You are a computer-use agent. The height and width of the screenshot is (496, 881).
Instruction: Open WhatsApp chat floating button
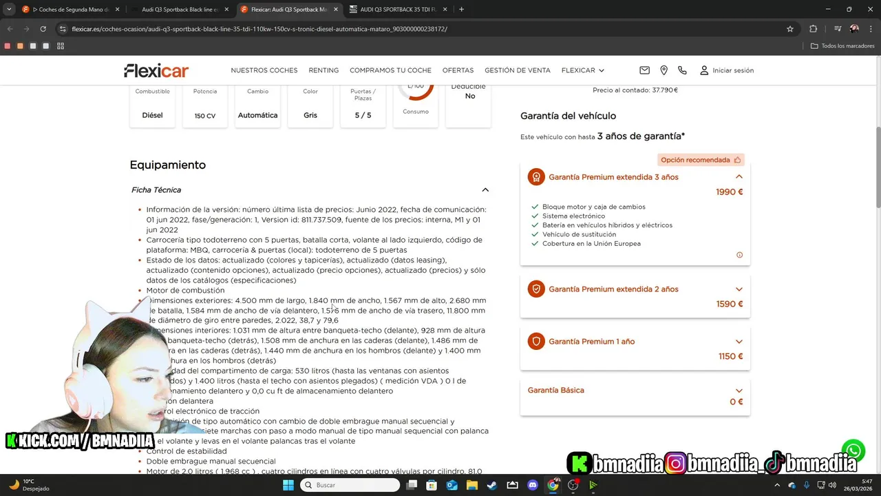click(853, 451)
